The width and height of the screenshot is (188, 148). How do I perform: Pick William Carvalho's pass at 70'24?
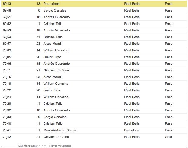[94, 97]
